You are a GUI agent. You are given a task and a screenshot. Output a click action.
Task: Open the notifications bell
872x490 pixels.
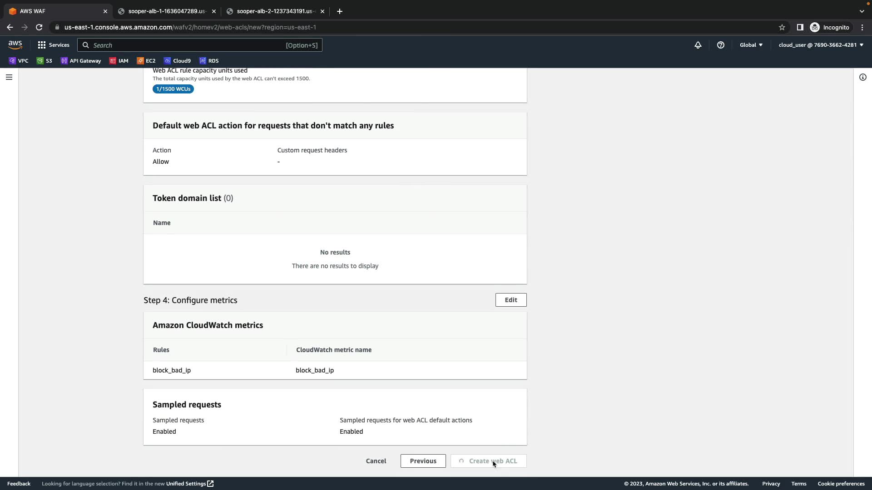click(x=698, y=45)
